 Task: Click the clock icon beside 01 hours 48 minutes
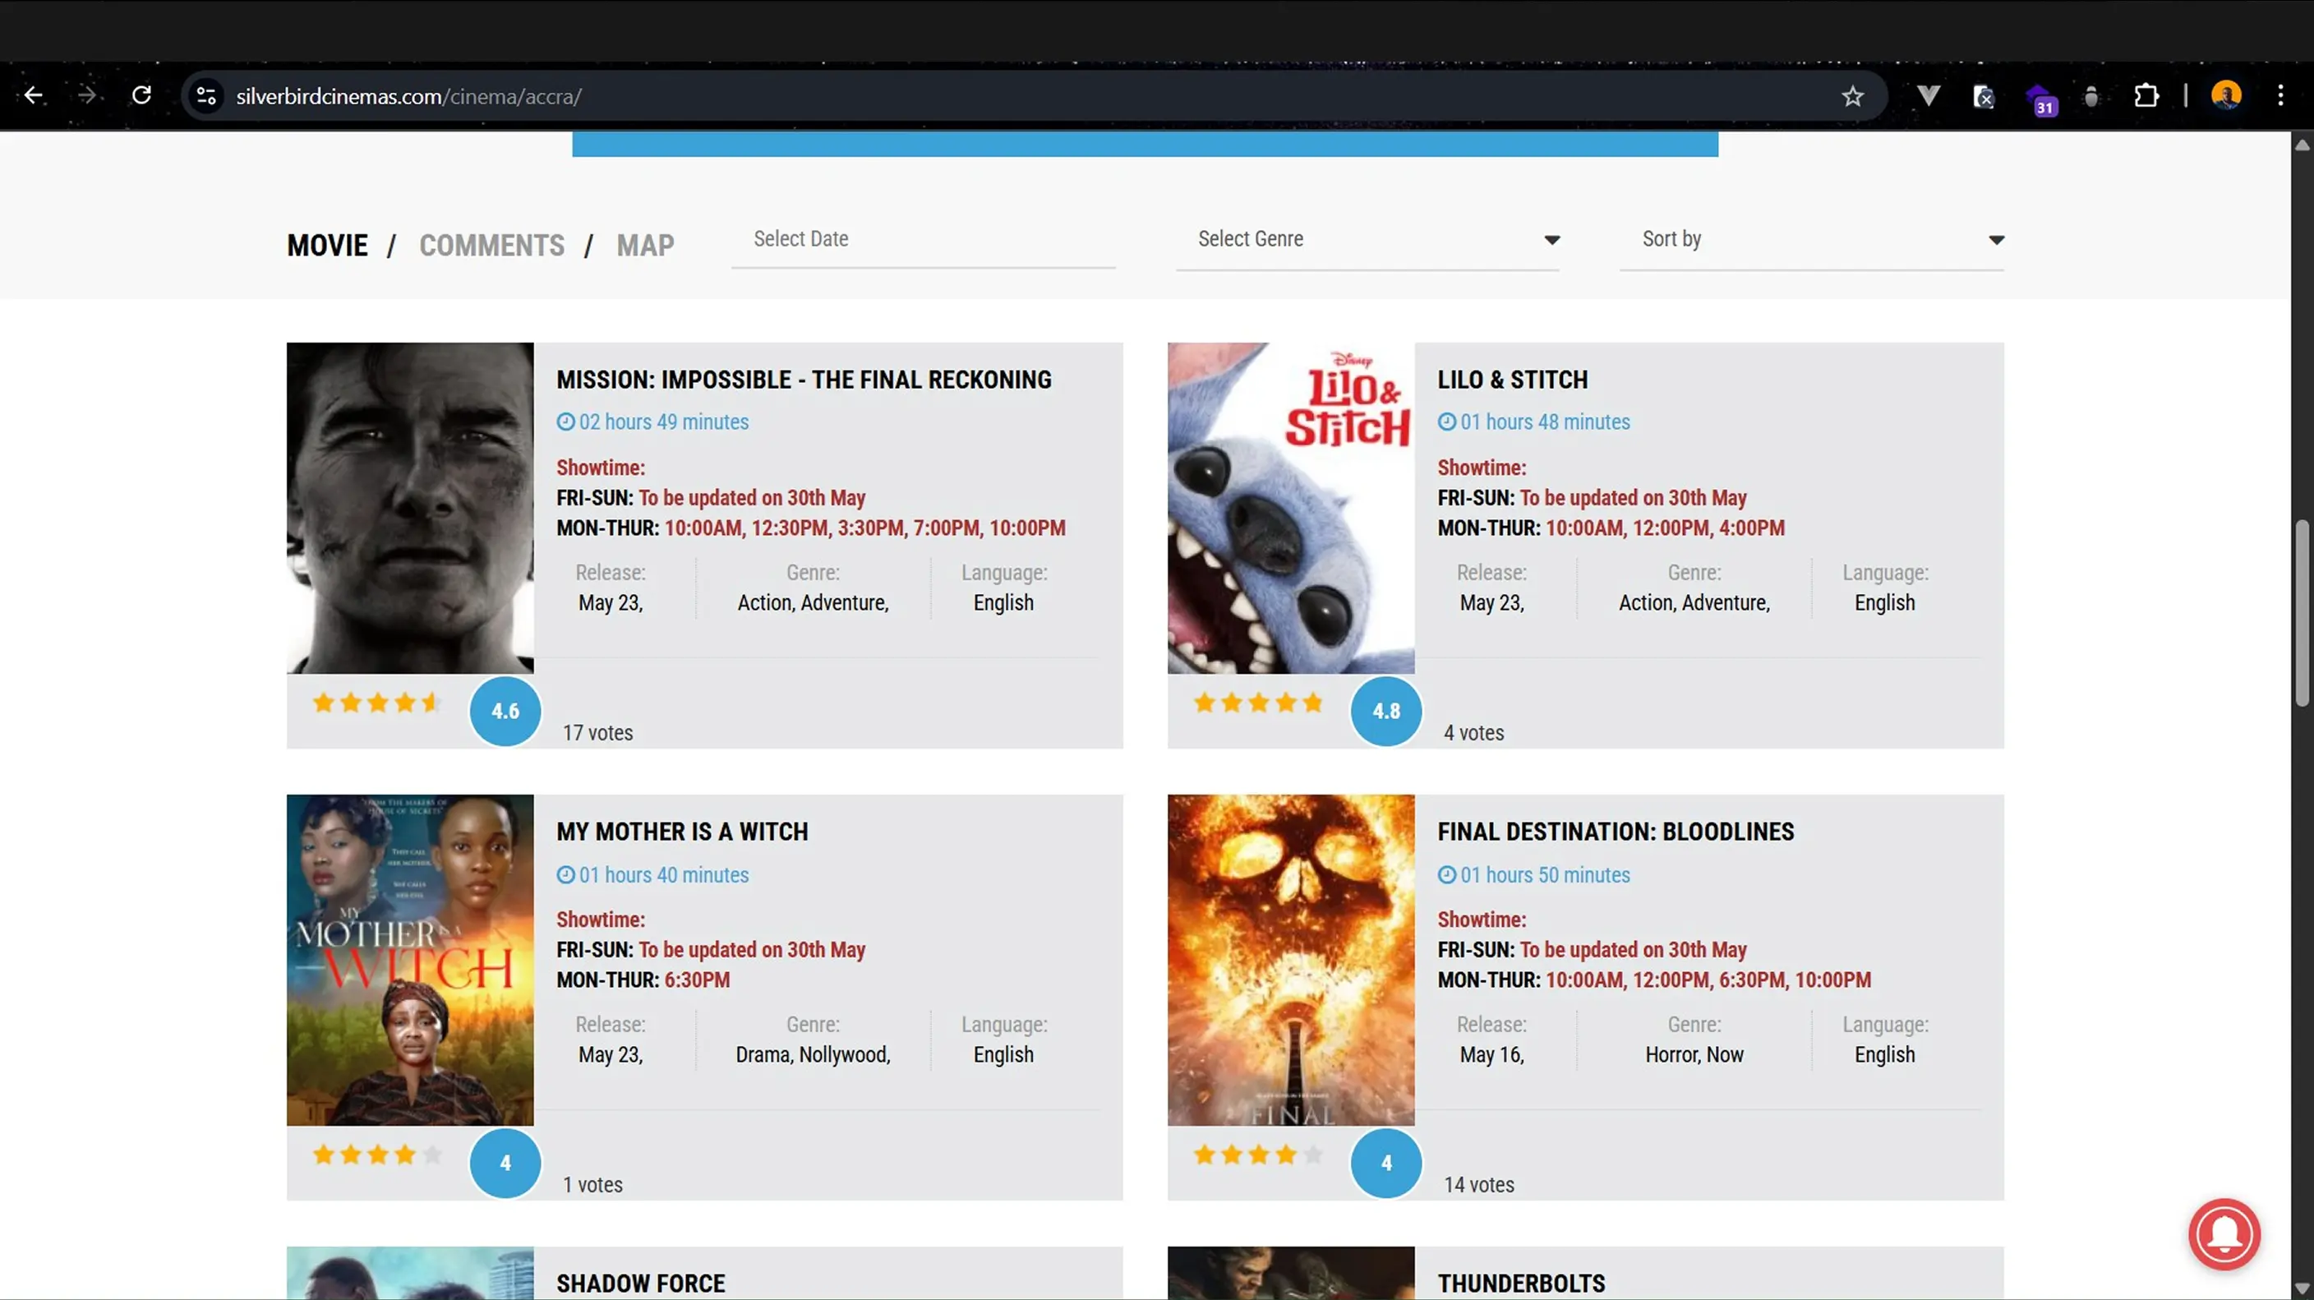pyautogui.click(x=1446, y=422)
